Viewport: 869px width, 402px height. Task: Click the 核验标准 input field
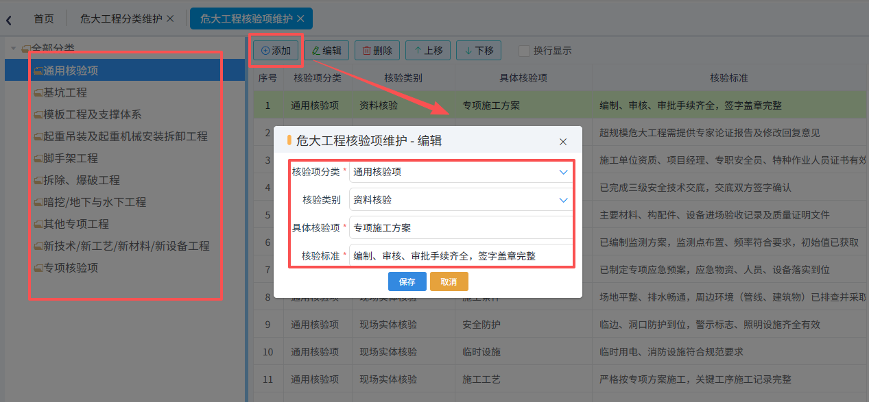461,256
